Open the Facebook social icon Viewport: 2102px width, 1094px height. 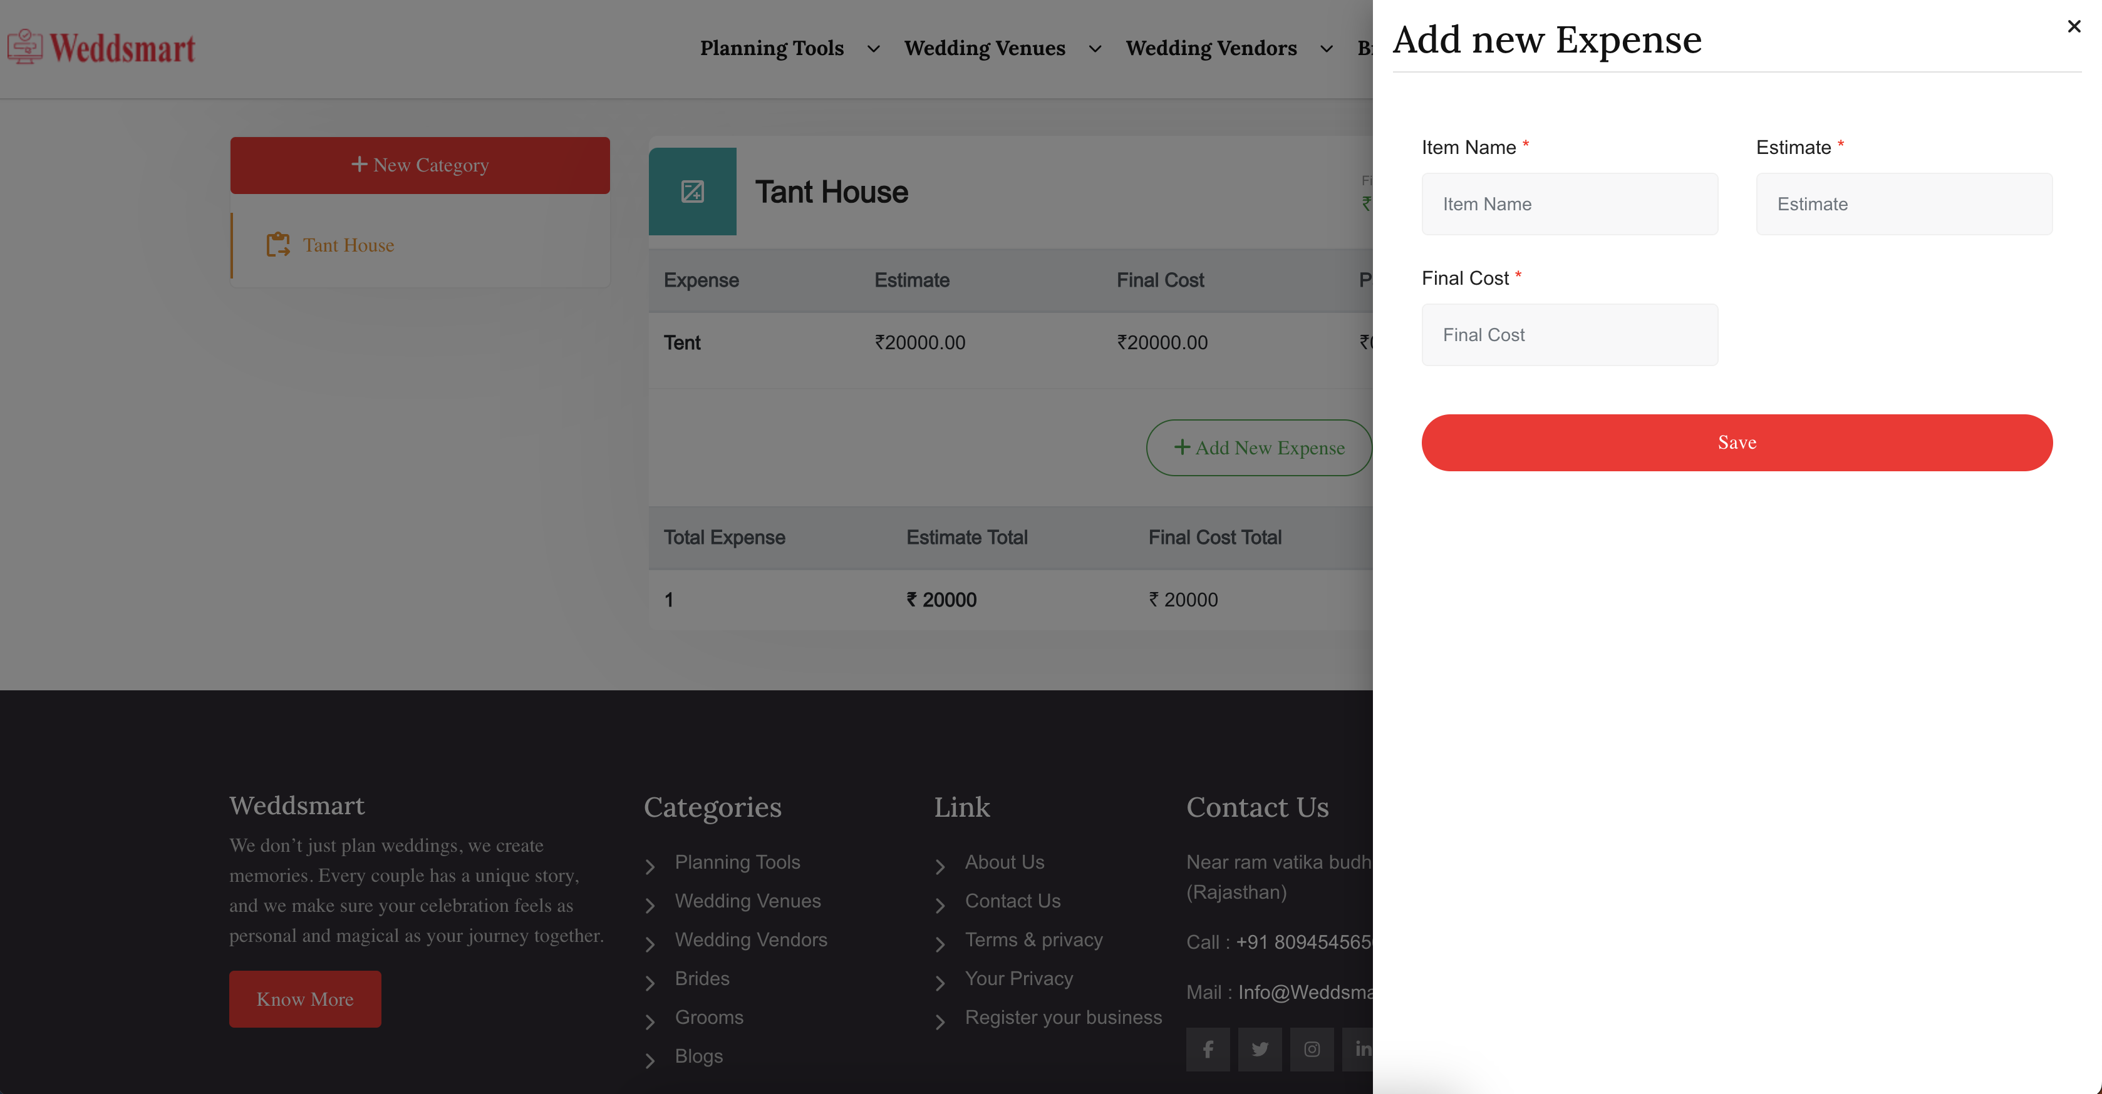click(x=1208, y=1049)
